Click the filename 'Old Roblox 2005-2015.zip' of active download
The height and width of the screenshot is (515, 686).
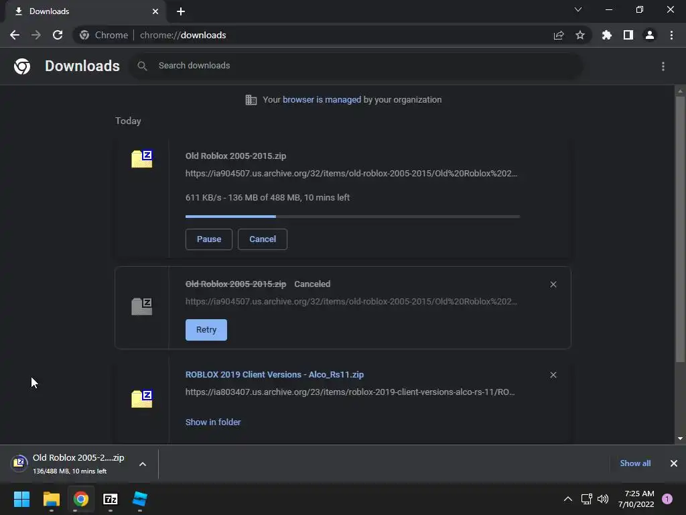click(x=236, y=156)
